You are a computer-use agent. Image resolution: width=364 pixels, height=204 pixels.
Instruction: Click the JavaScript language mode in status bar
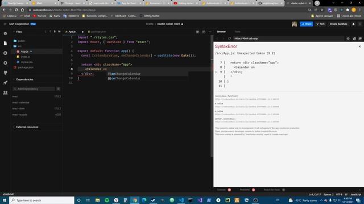355,194
